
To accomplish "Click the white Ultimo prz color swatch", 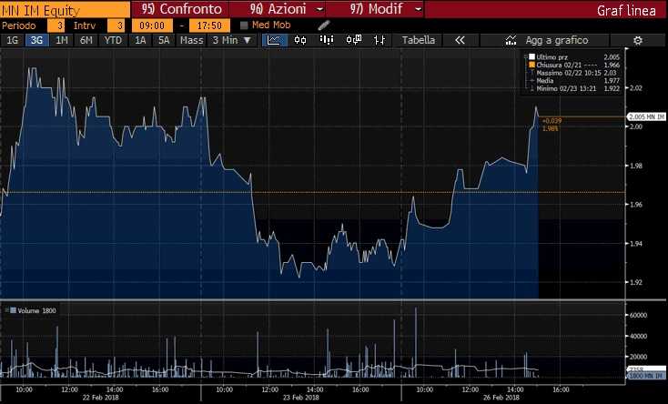I will pyautogui.click(x=531, y=56).
